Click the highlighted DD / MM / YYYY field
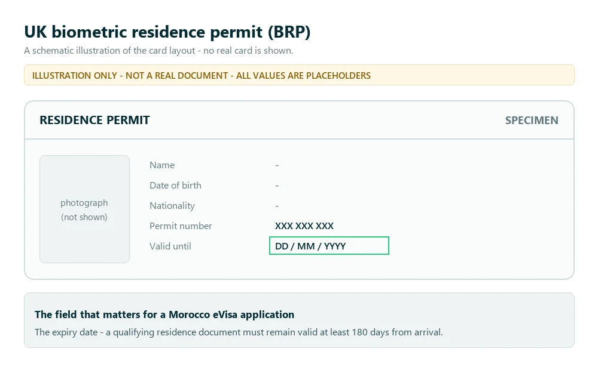The height and width of the screenshot is (370, 598). 329,245
